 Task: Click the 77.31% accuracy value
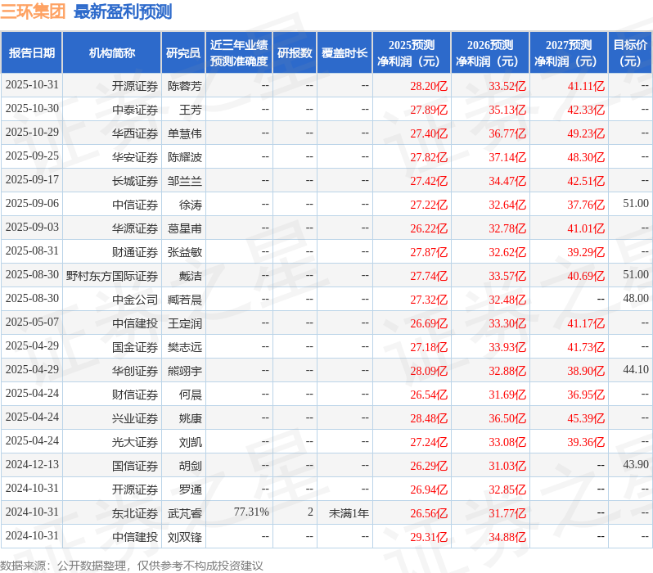(251, 512)
